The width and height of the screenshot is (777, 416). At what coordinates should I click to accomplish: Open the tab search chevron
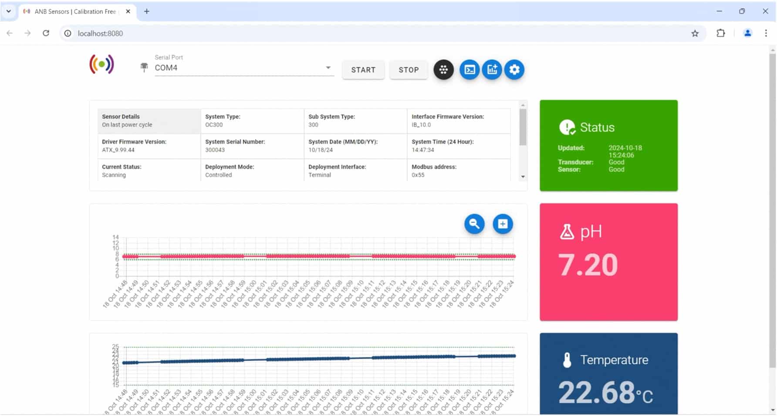pos(9,11)
